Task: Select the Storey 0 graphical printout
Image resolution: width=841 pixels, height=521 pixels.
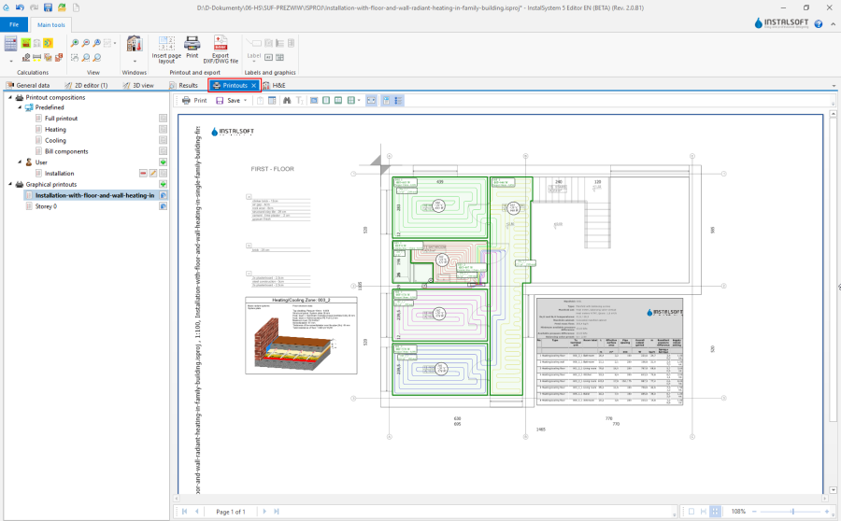Action: [47, 206]
